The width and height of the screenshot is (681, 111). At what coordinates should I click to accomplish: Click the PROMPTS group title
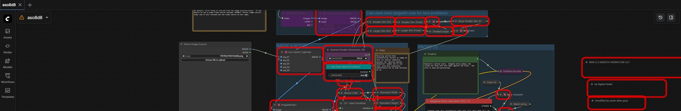428,47
